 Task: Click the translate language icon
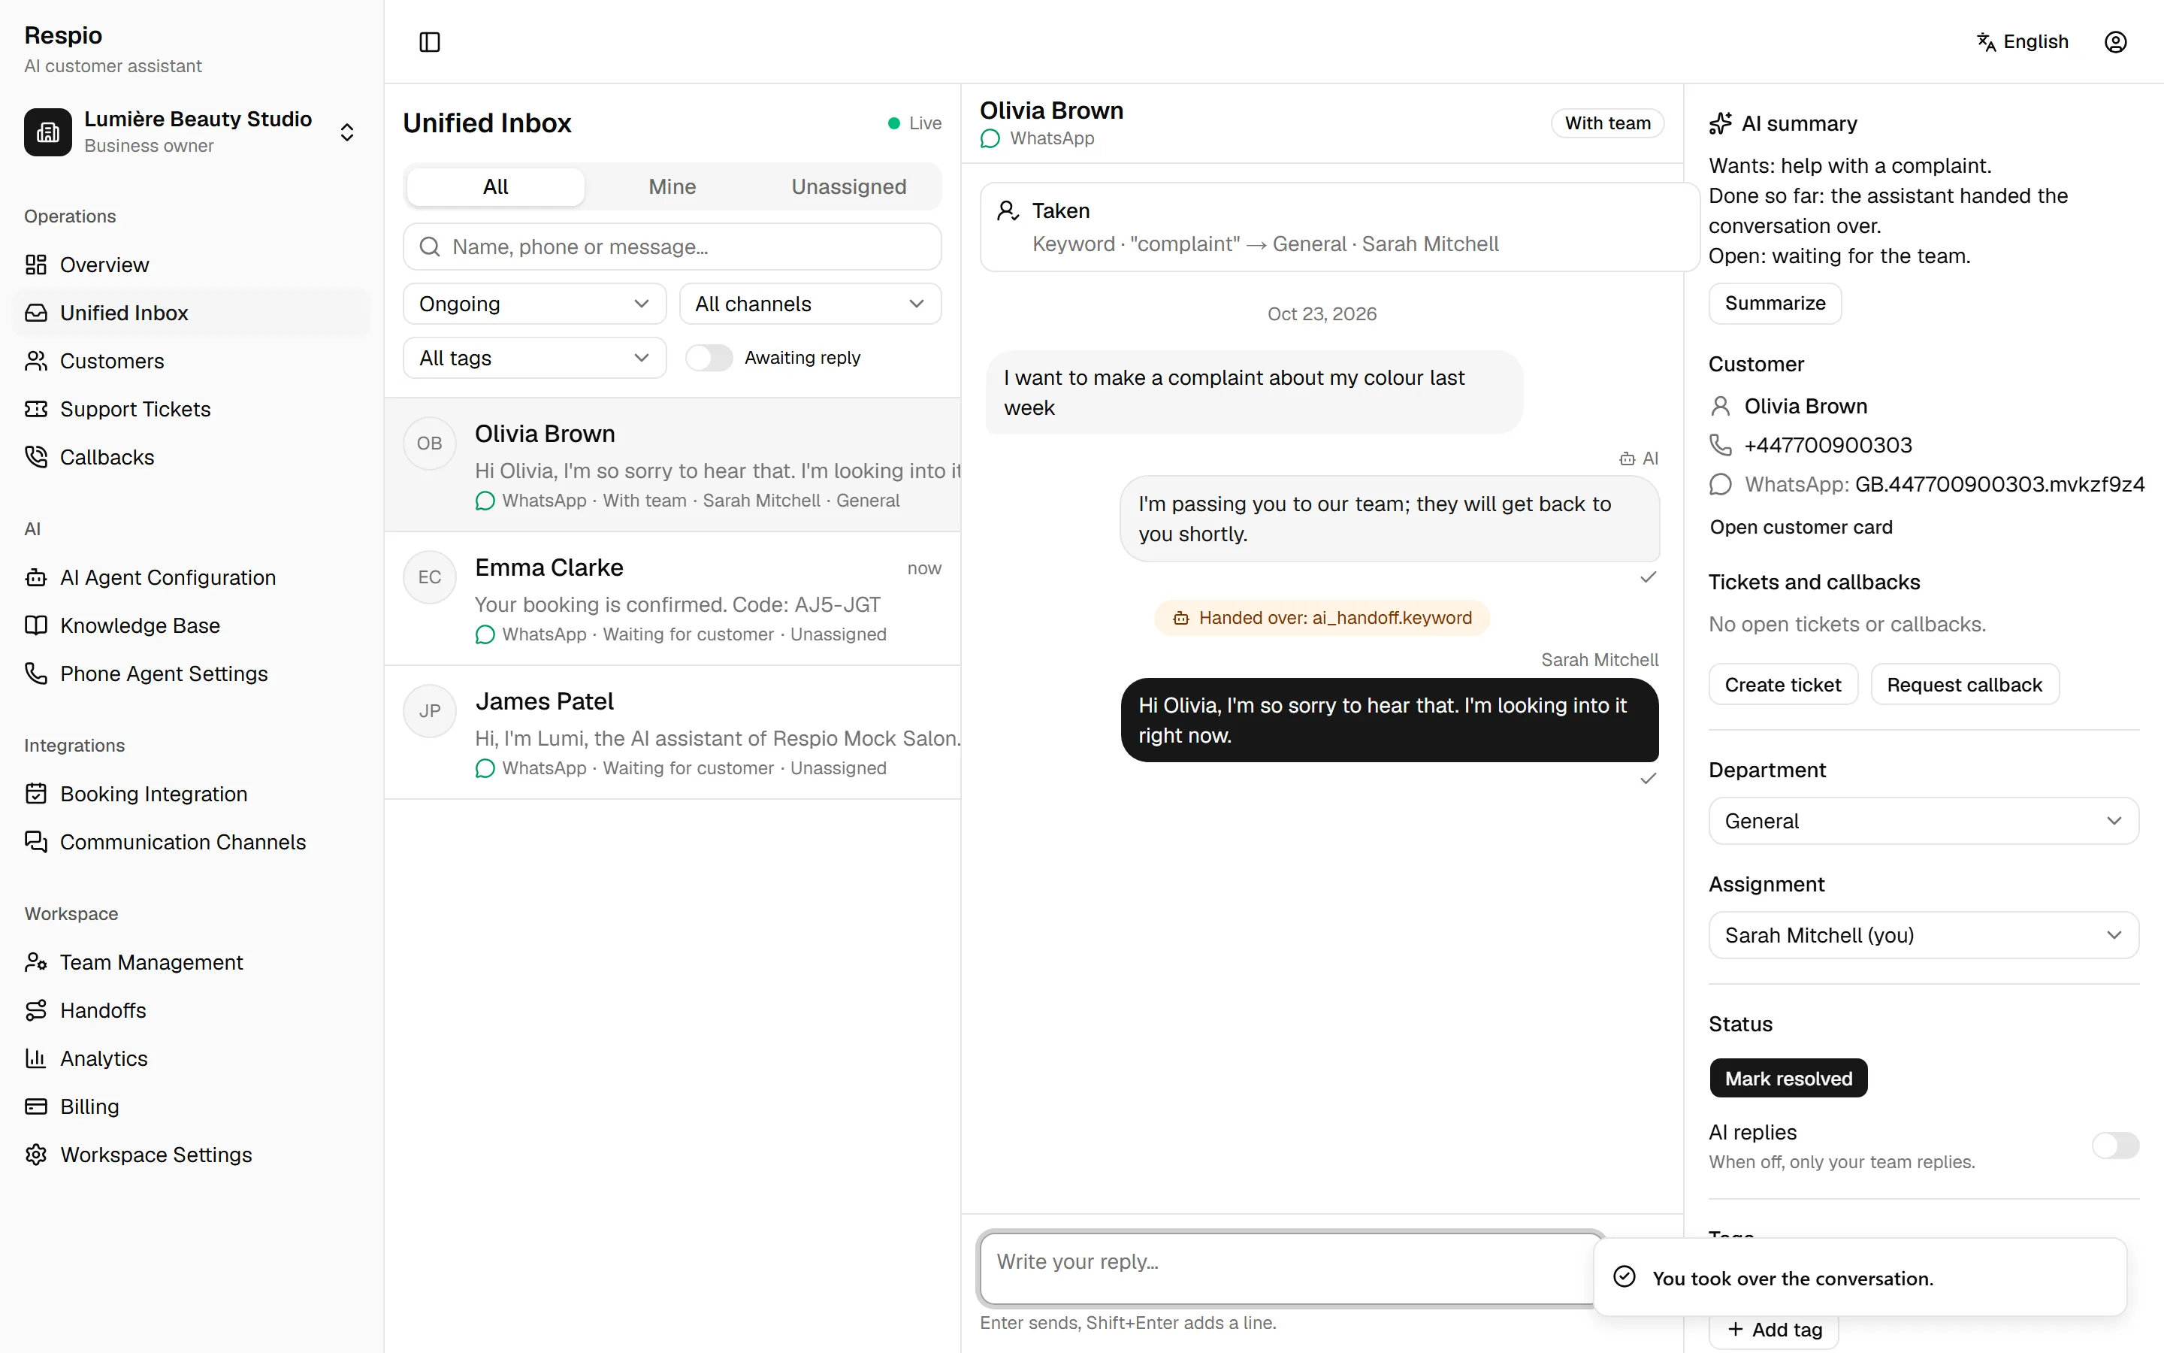(x=1986, y=42)
